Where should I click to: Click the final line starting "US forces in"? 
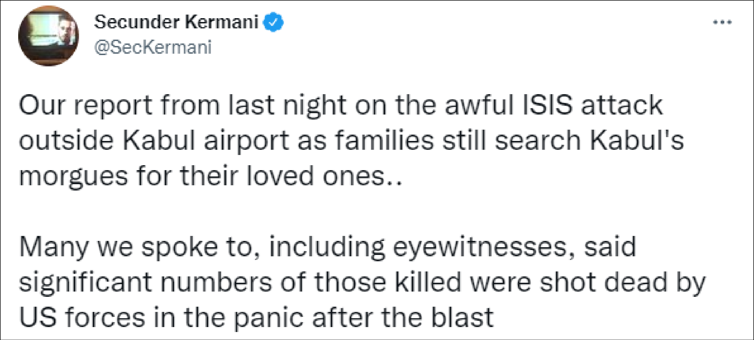tap(256, 318)
